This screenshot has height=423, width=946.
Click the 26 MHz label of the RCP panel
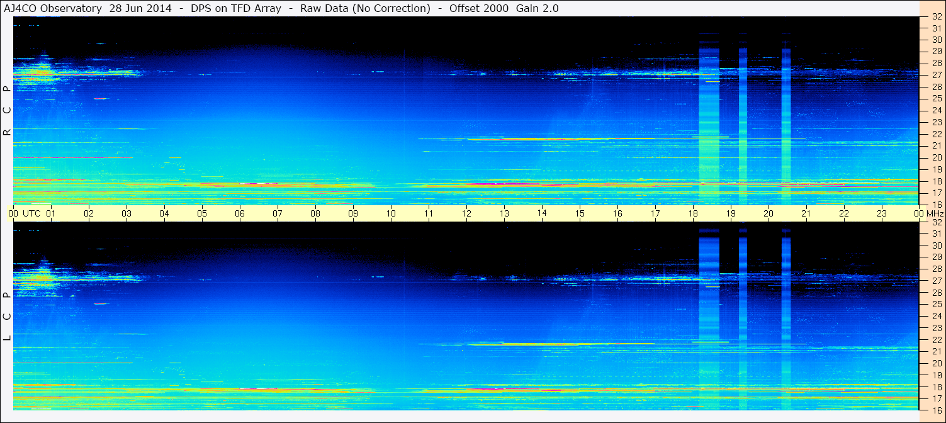[937, 87]
